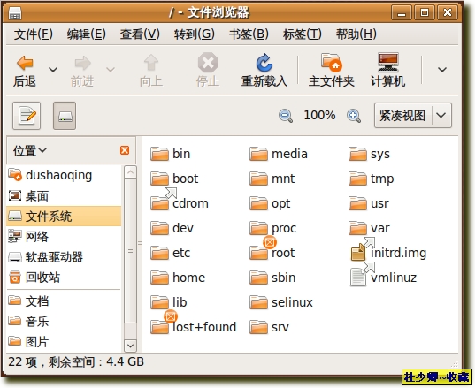Toggle the drive button for the path bar

pos(65,116)
